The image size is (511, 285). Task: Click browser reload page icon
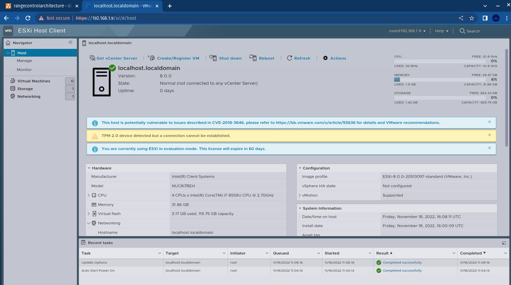28,18
